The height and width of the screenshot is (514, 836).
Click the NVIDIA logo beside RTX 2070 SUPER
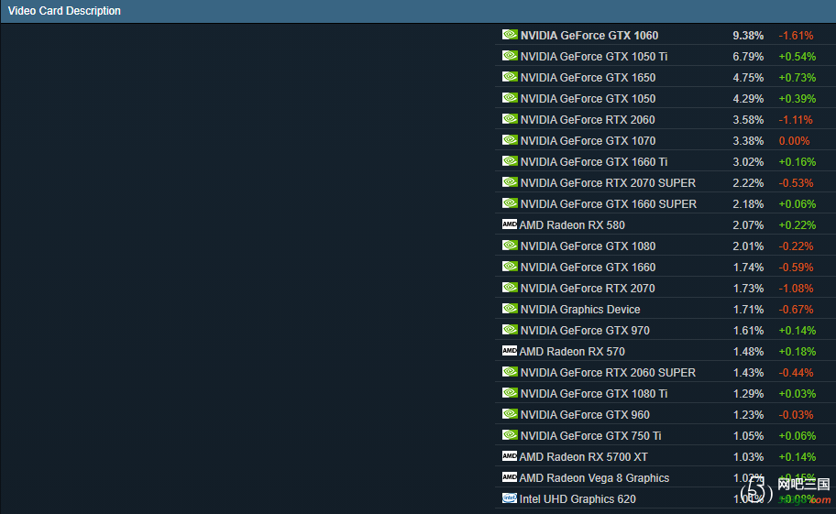pyautogui.click(x=510, y=182)
